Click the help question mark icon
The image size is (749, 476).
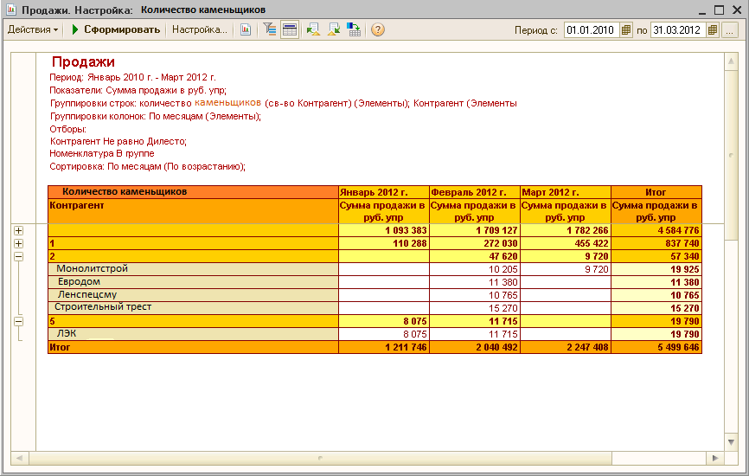point(377,29)
